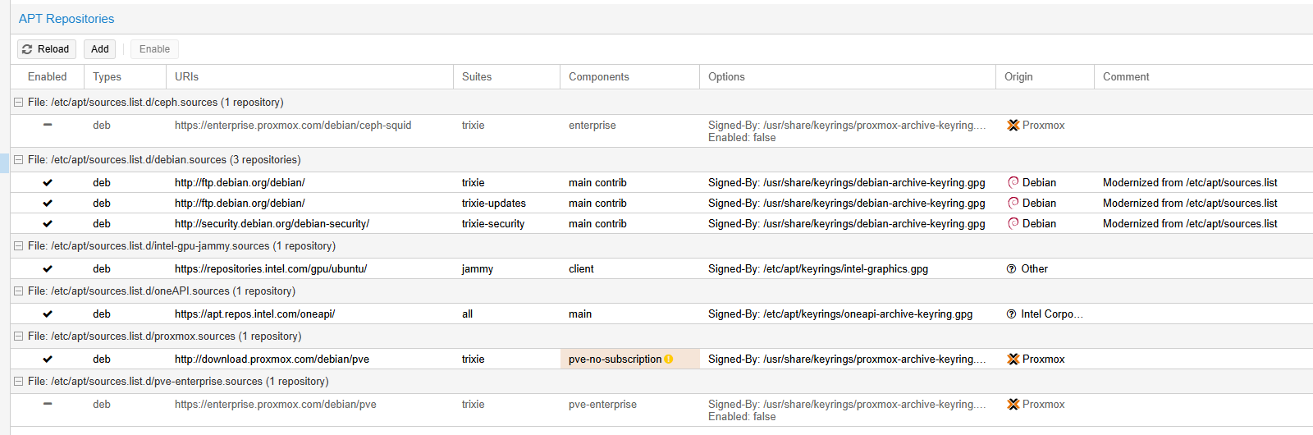Click the Debian swirl icon in the trixie-security row
1313x435 pixels.
click(x=1013, y=223)
